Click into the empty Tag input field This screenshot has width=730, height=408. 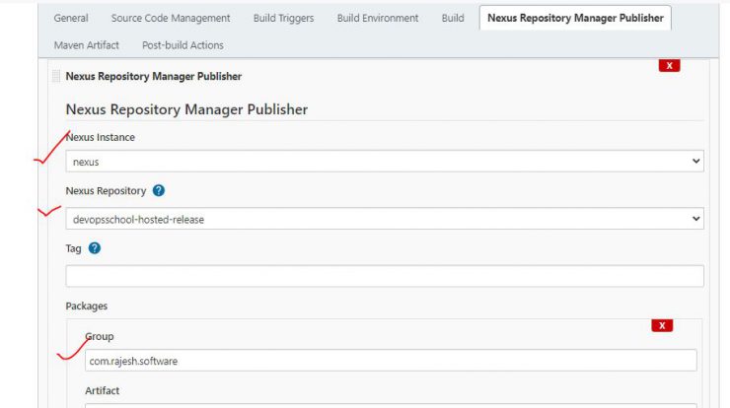[x=384, y=276]
